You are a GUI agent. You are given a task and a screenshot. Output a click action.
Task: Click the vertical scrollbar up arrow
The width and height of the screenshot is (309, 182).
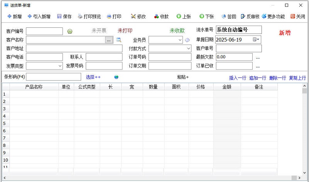point(304,86)
